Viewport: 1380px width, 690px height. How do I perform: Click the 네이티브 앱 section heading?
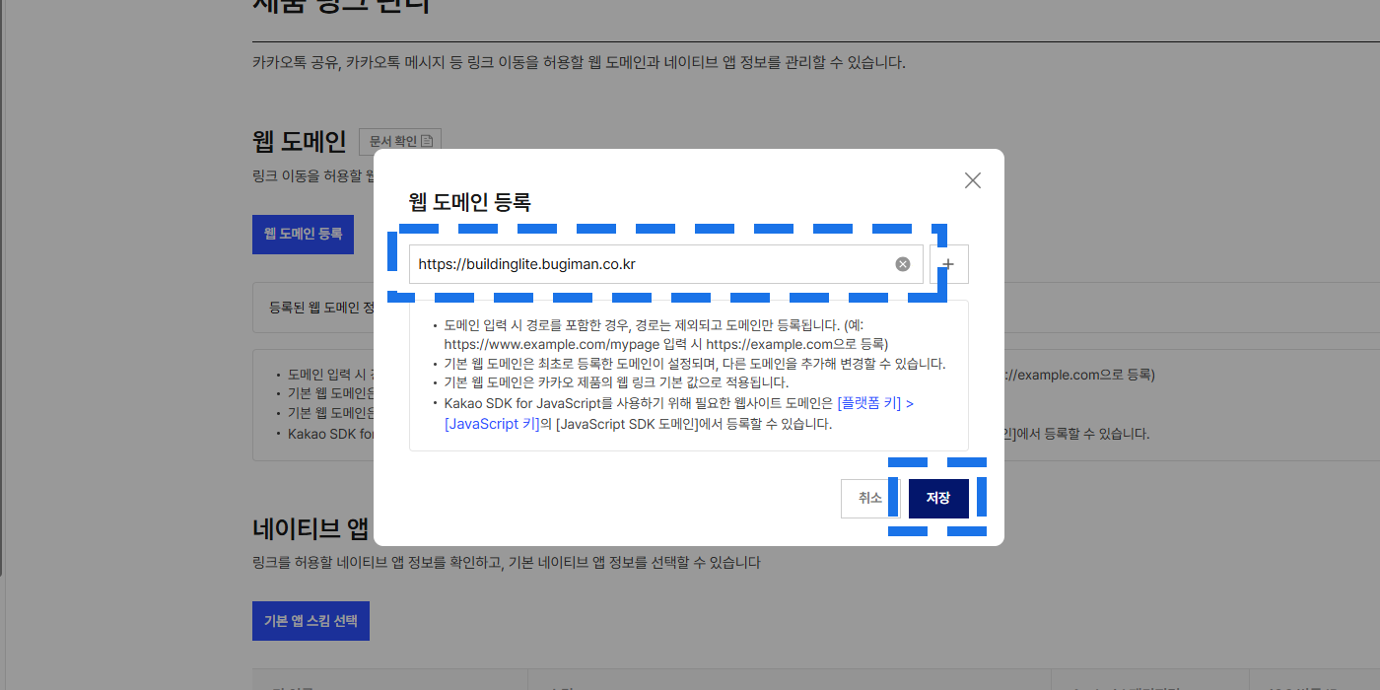pos(310,529)
